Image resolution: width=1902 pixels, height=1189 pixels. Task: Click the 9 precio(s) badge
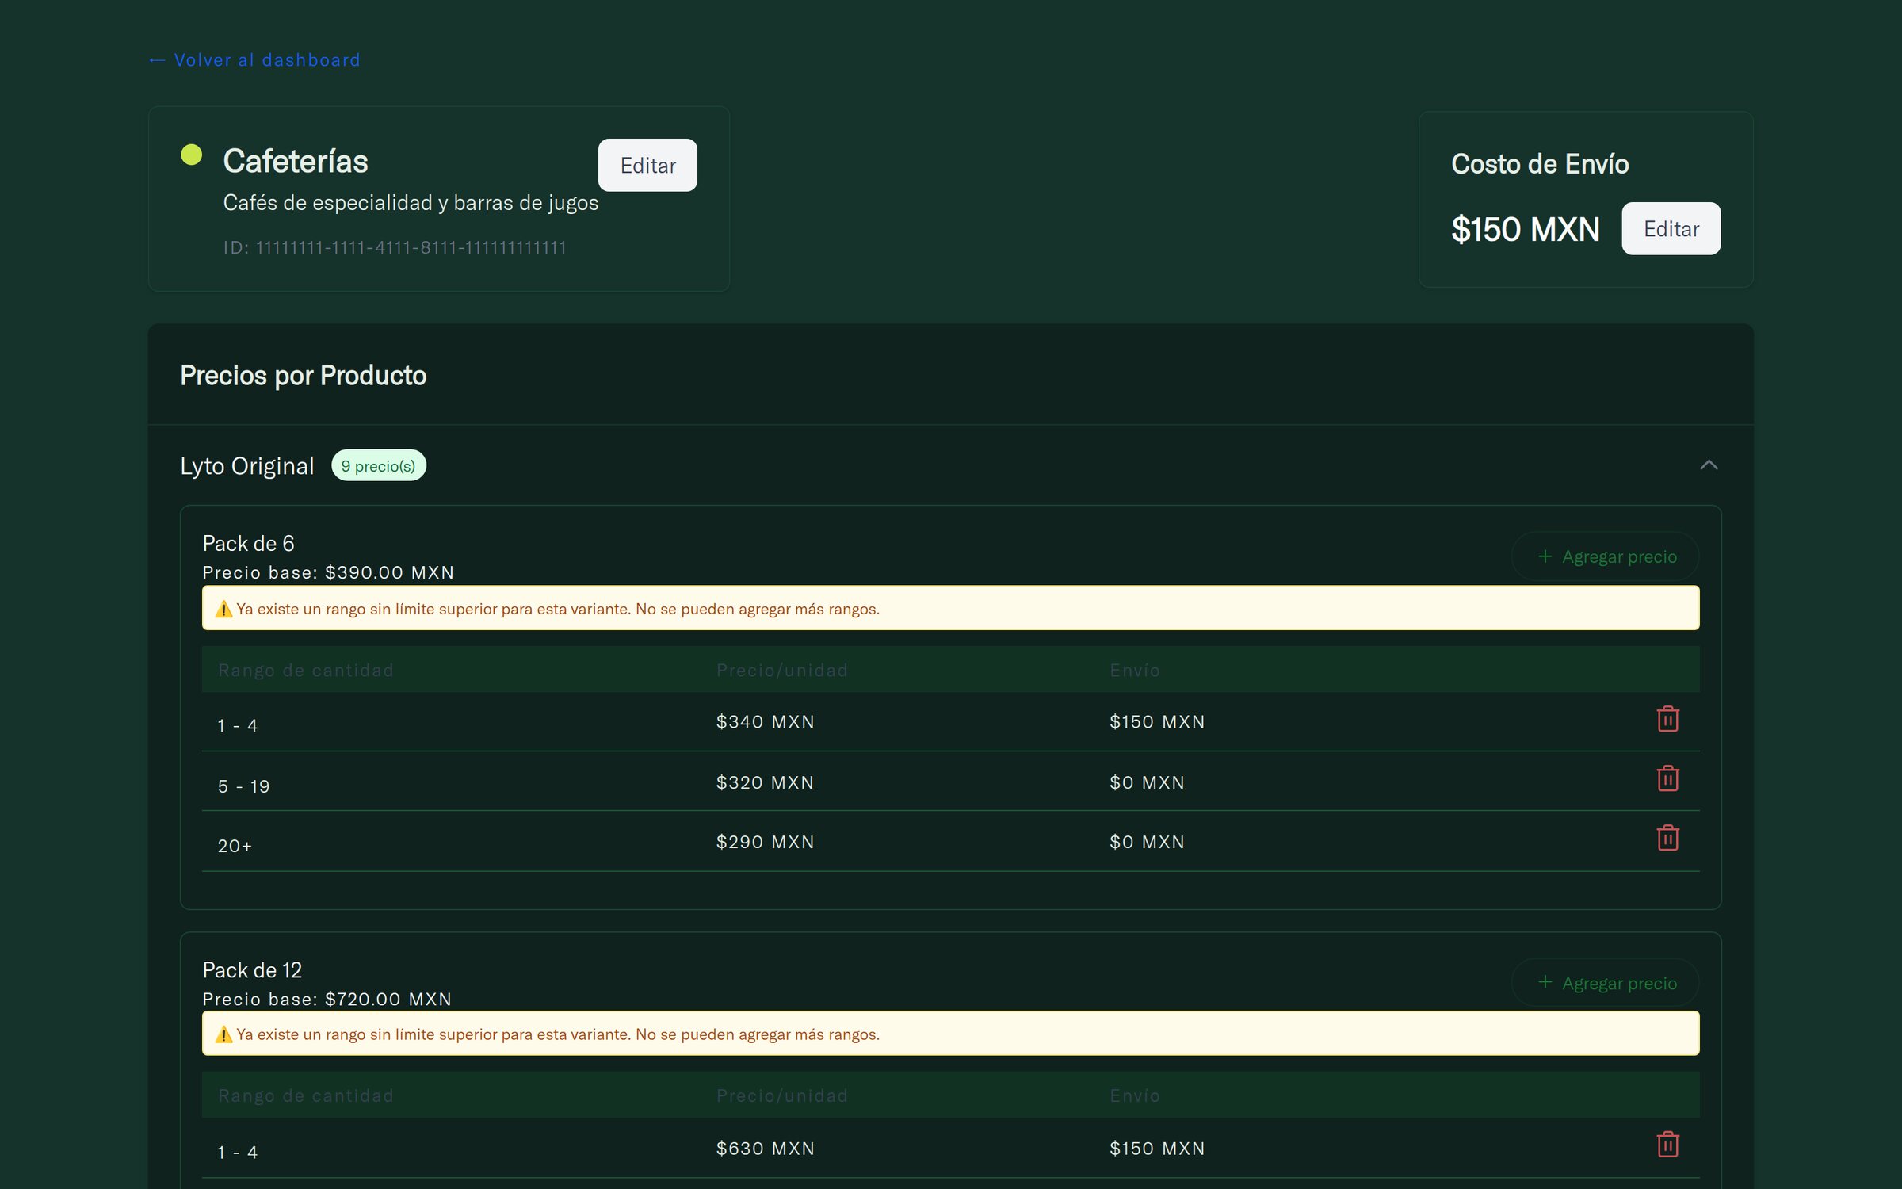point(378,465)
